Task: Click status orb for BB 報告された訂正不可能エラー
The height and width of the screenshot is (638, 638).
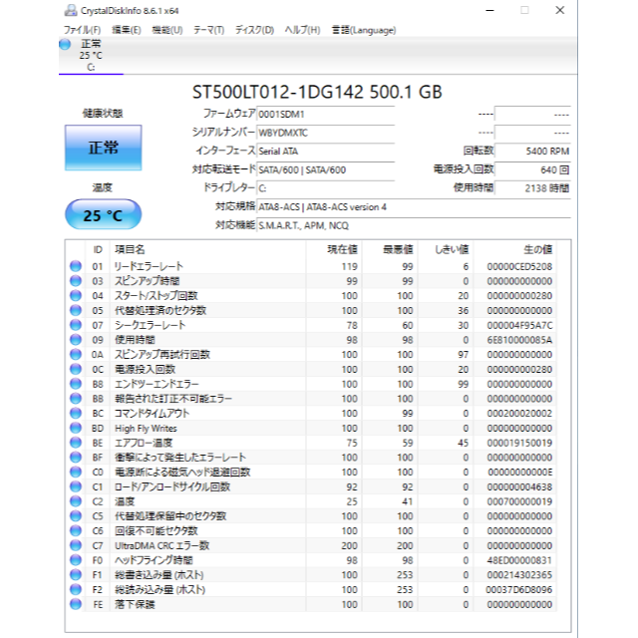Action: 76,399
